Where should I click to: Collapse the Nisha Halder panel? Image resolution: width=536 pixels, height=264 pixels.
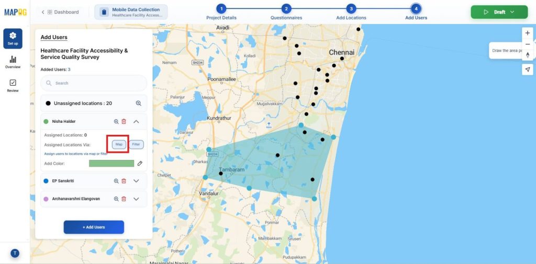pos(136,122)
